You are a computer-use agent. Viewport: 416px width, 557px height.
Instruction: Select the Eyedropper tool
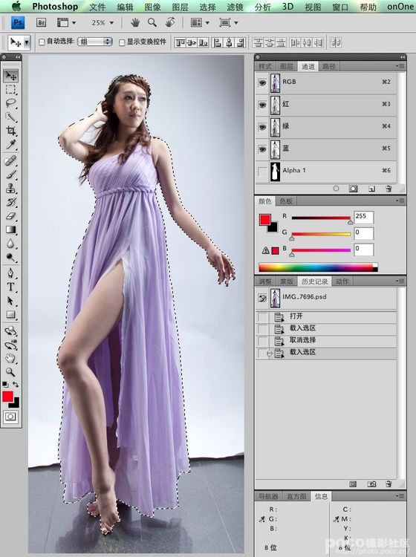11,145
